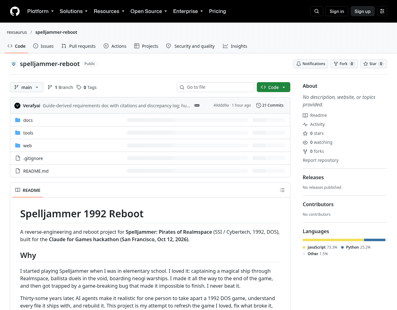The height and width of the screenshot is (310, 397).
Task: Click the Verafyai commit author avatar
Action: (x=17, y=105)
